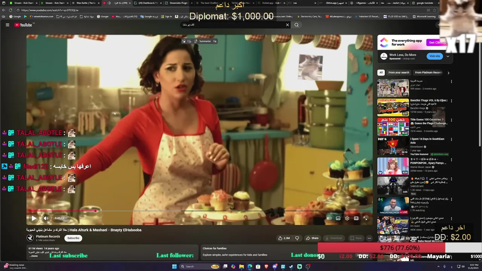This screenshot has width=482, height=271.
Task: Open the Microsoft Learning bookmark
Action: point(424,17)
